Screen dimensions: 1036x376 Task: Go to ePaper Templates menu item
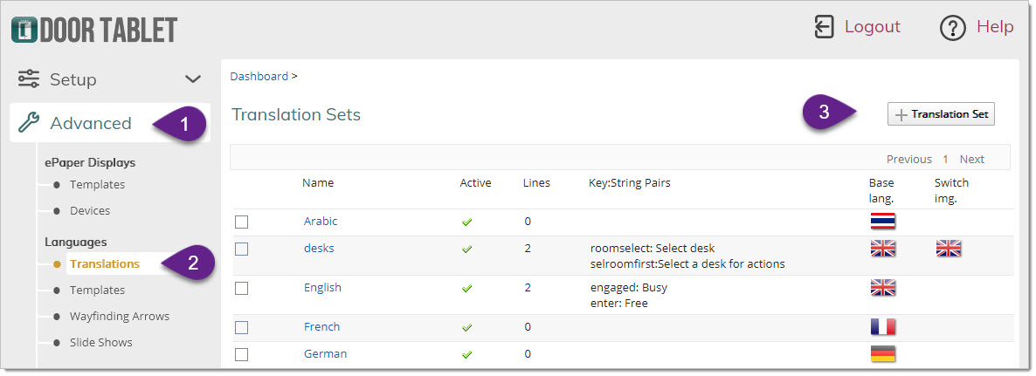(97, 184)
